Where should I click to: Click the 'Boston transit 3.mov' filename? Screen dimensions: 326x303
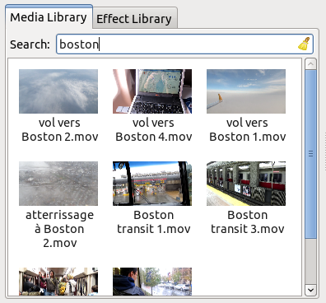pos(247,221)
